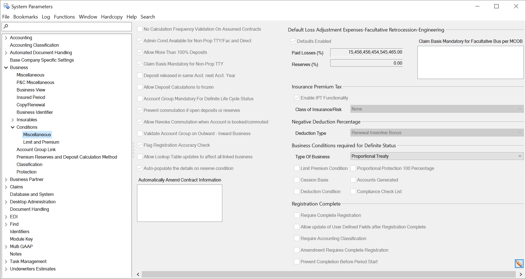Open the Type Of Business dropdown

pyautogui.click(x=520, y=156)
